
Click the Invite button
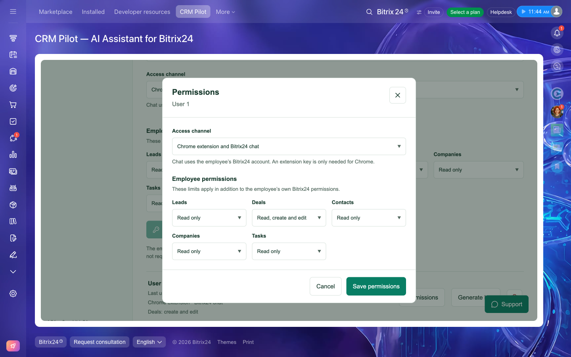[433, 12]
